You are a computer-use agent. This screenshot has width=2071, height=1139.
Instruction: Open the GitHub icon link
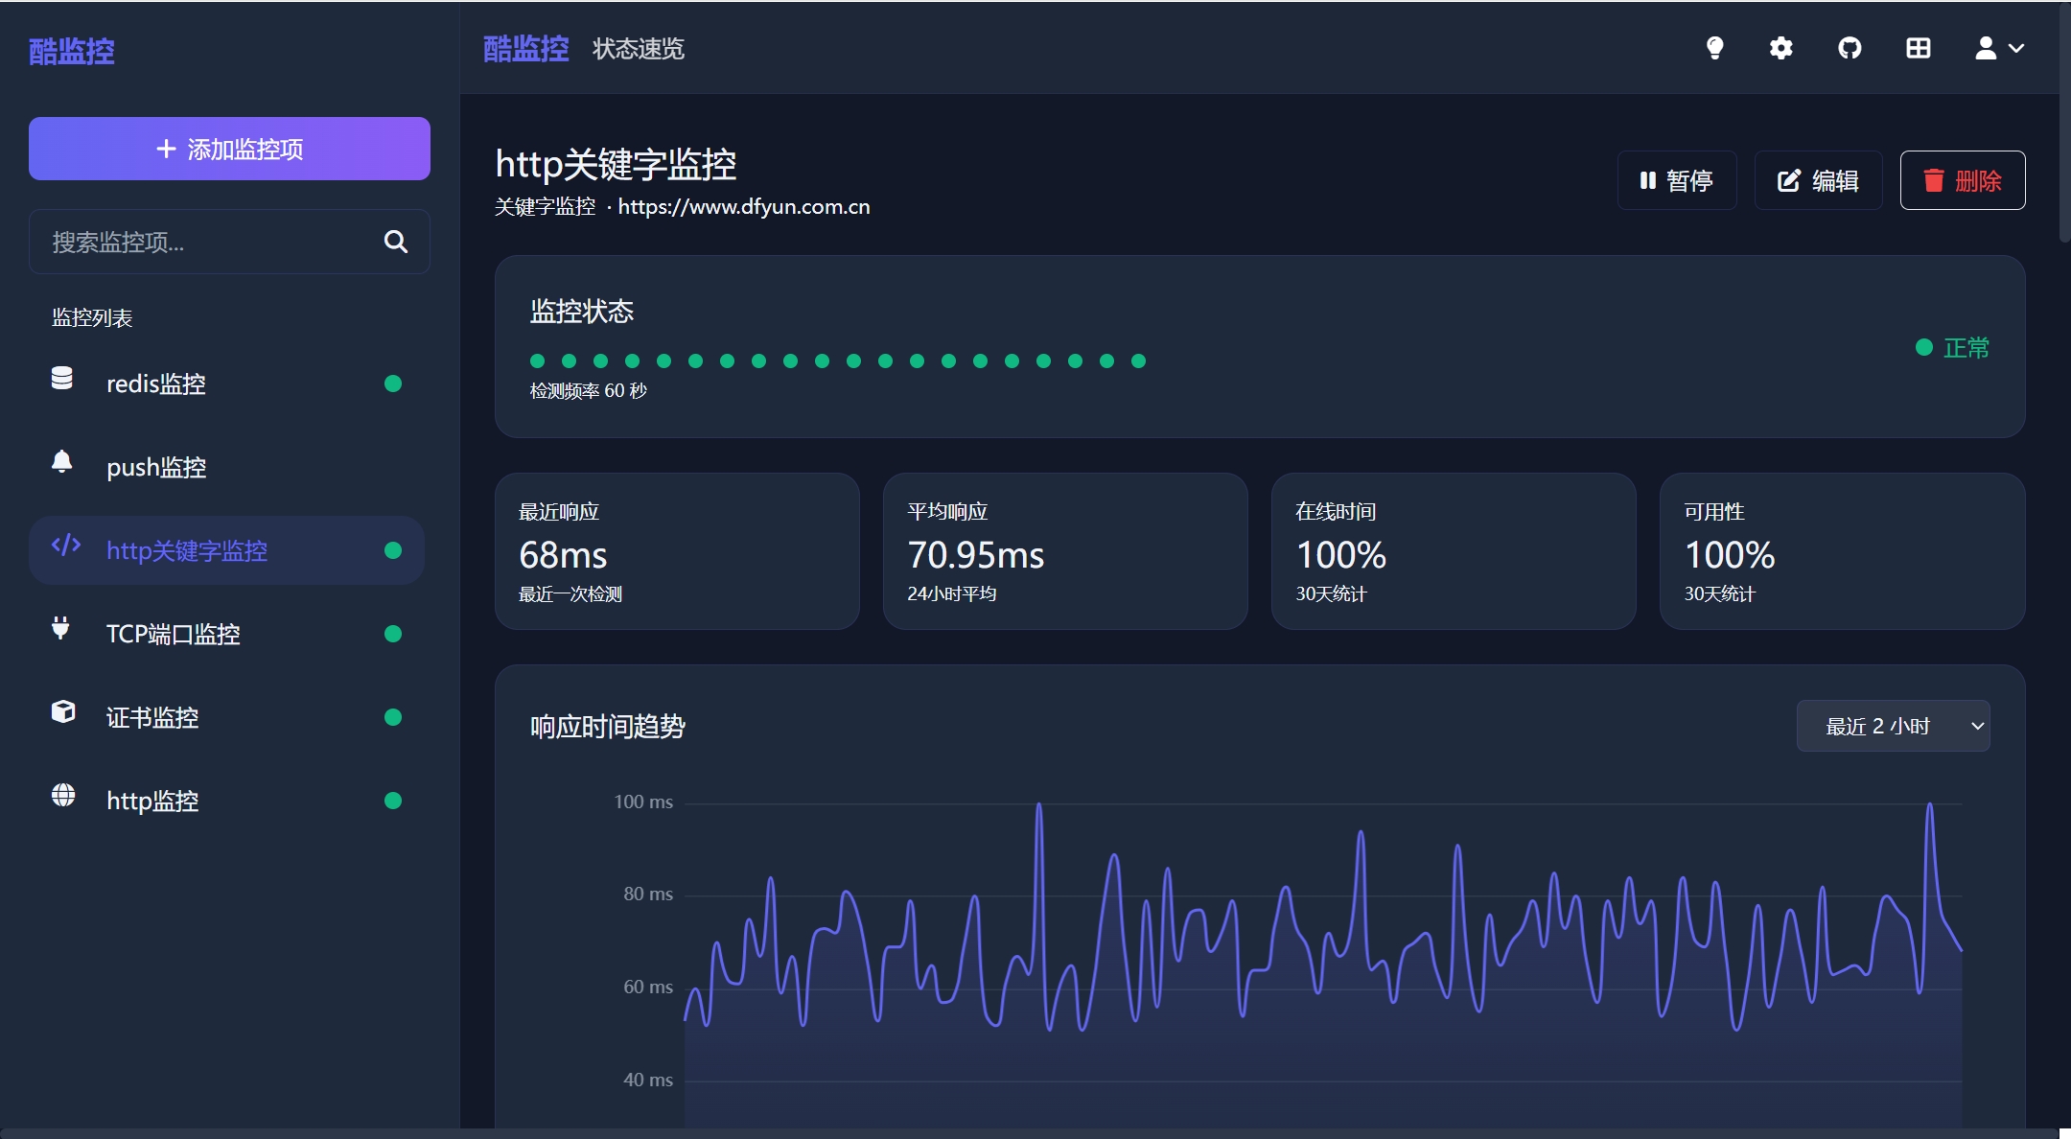tap(1850, 48)
